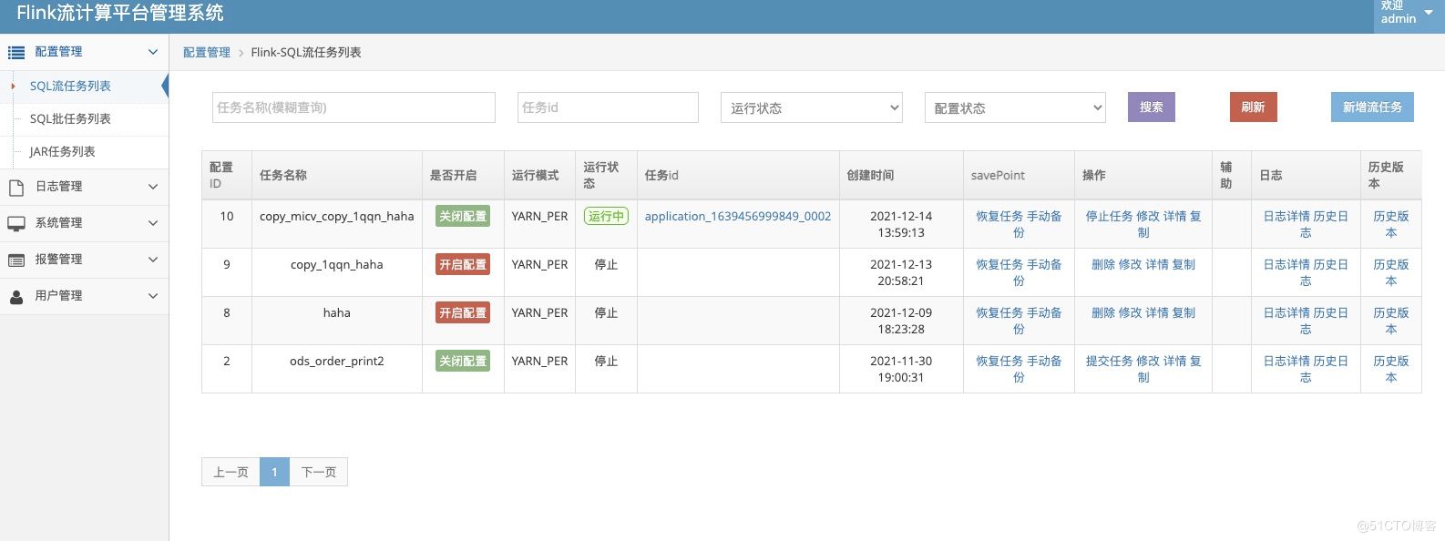
Task: Click 详情 for copy_1qqn_haha row
Action: 1157,265
